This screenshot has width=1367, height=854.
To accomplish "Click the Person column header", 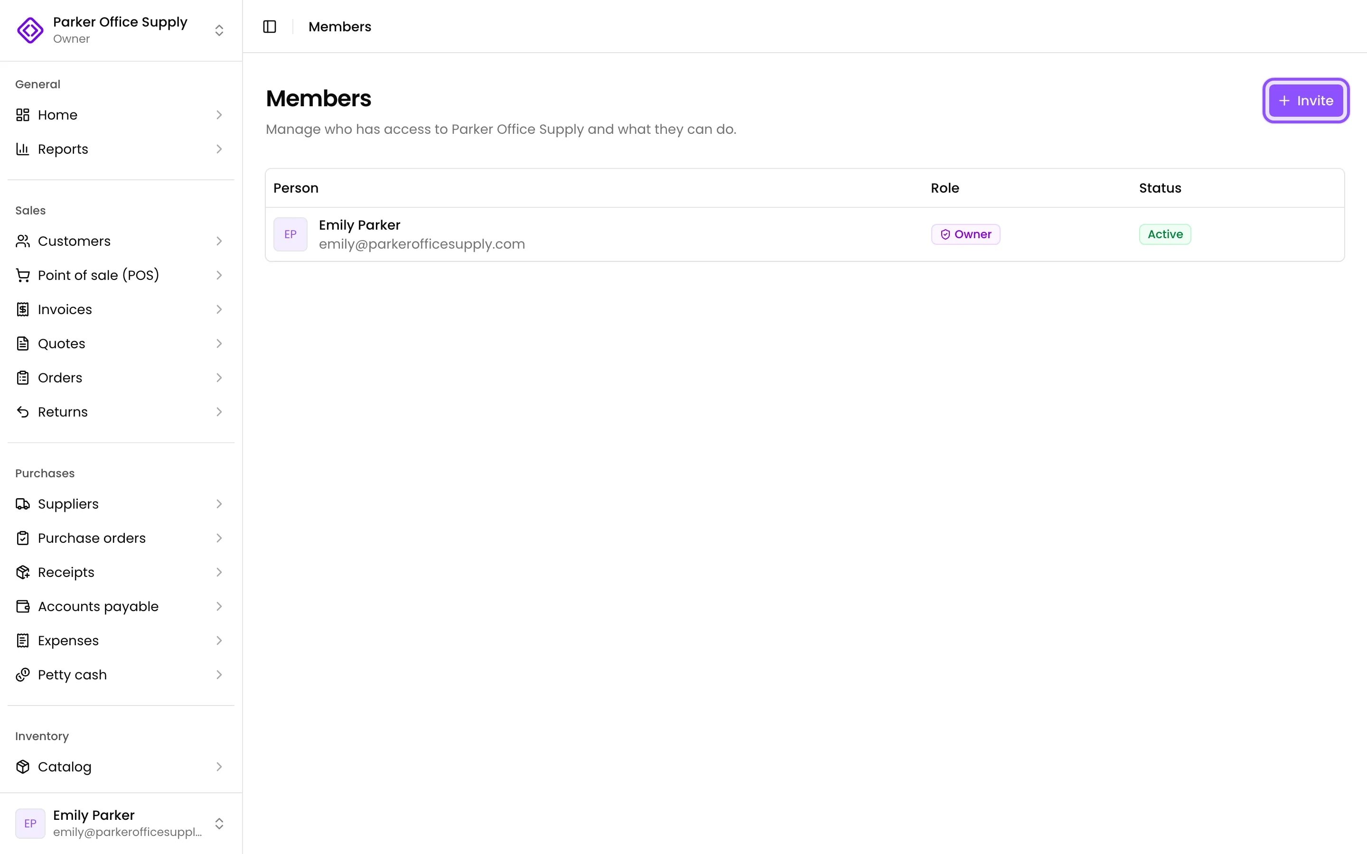I will pos(296,188).
